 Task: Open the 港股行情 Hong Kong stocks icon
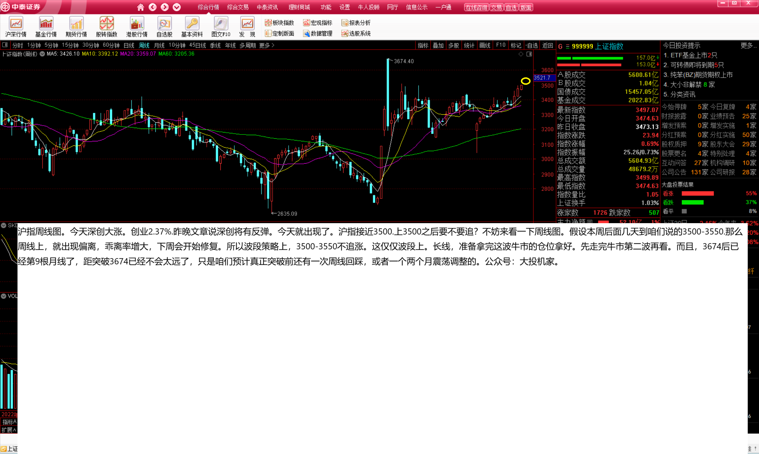(136, 27)
